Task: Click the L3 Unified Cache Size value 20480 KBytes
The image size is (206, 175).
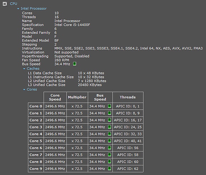Action: pos(90,85)
